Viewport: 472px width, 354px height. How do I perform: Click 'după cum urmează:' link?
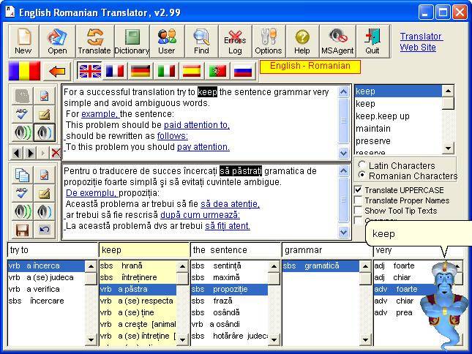pyautogui.click(x=200, y=215)
